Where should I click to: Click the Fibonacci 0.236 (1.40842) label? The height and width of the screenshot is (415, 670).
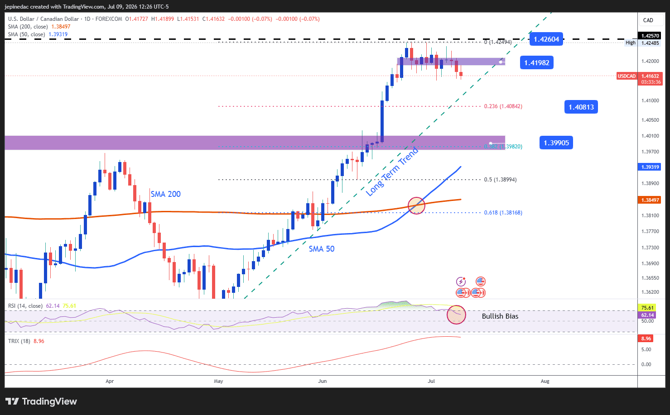click(x=503, y=106)
